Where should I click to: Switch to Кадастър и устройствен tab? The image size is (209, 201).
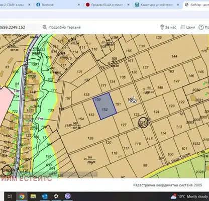(157, 5)
